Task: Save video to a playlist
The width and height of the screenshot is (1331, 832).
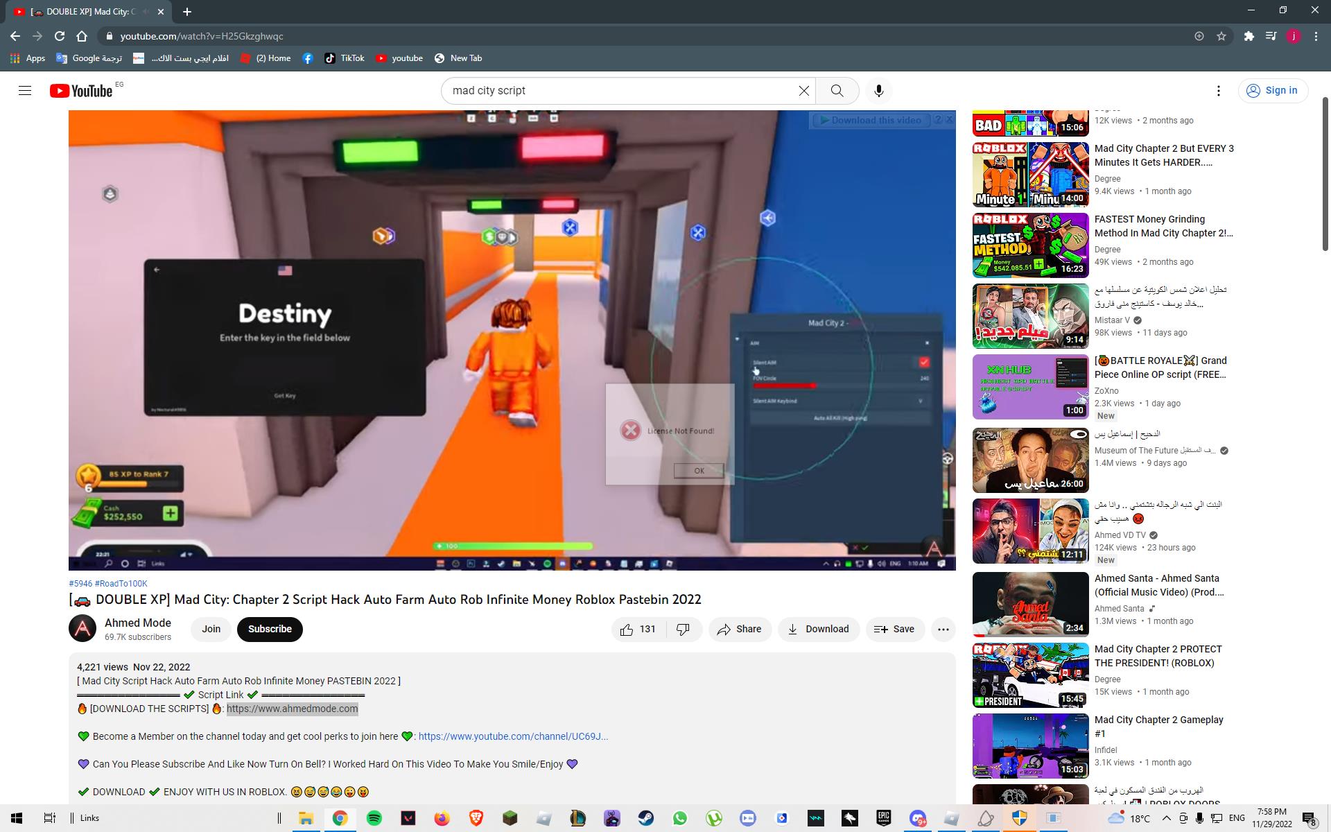Action: click(x=894, y=630)
